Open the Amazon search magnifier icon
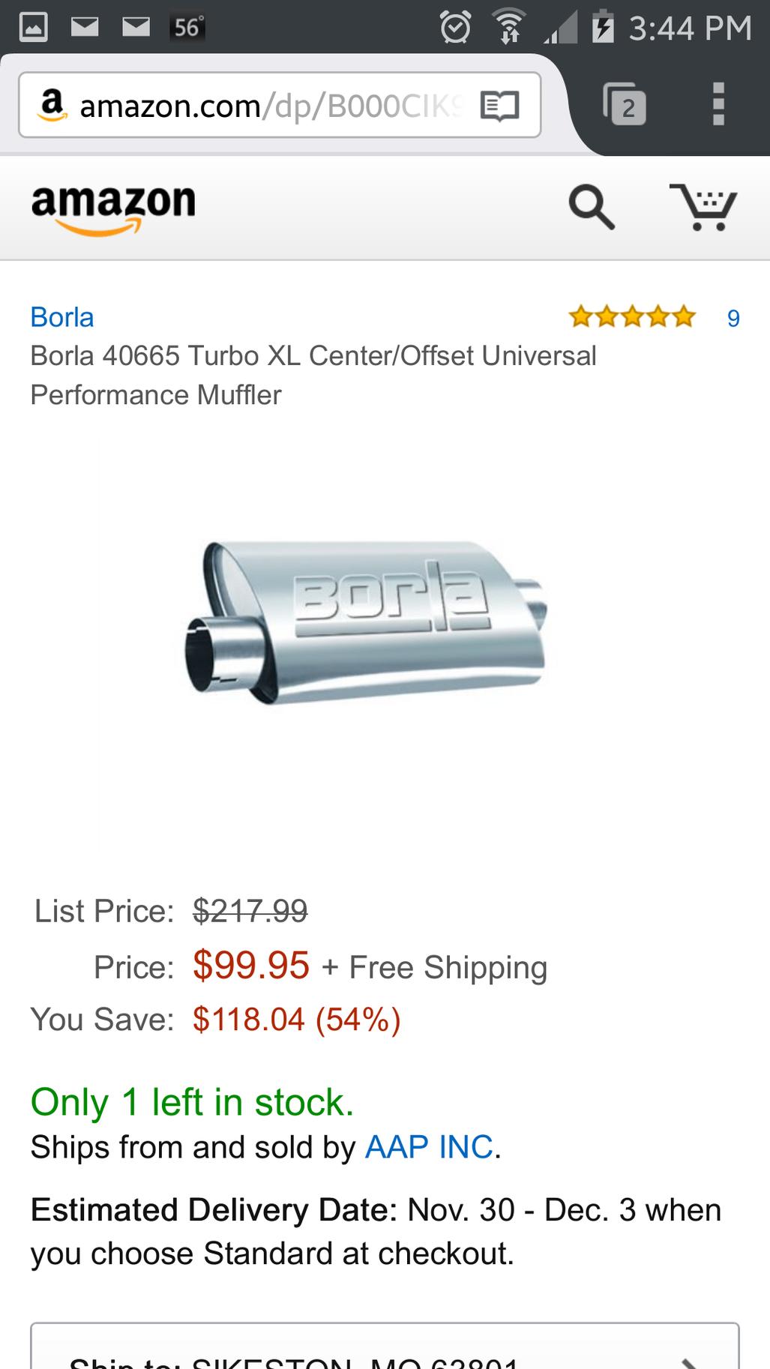770x1369 pixels. tap(592, 208)
